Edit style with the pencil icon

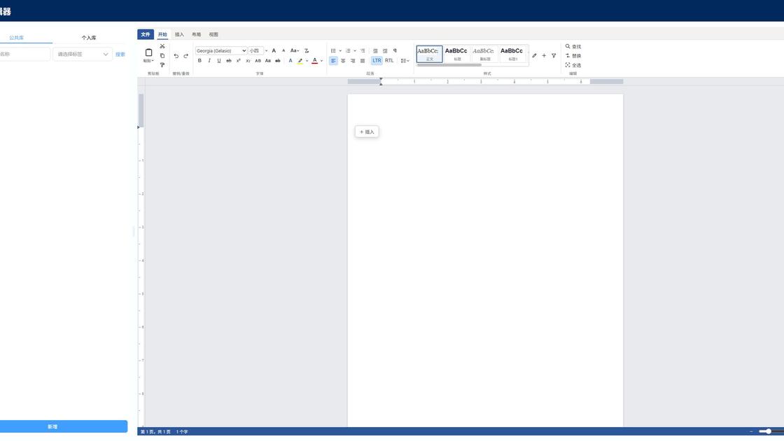535,55
